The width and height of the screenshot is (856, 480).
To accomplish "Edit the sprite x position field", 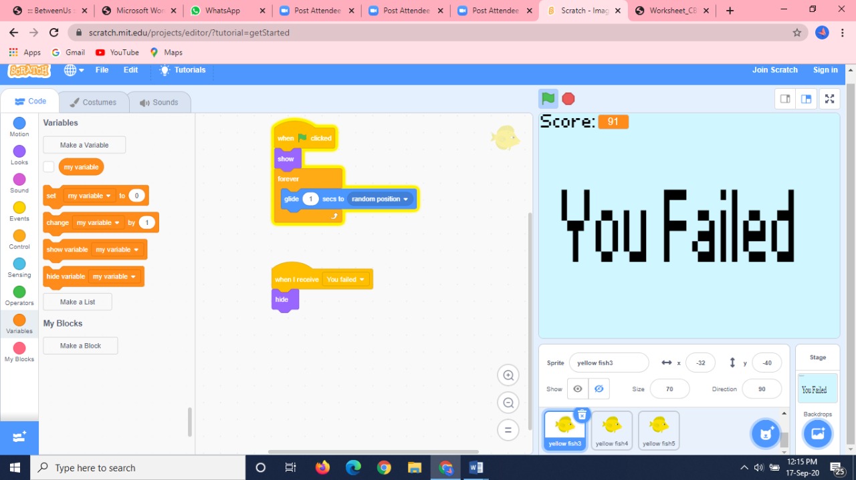I will [x=700, y=363].
